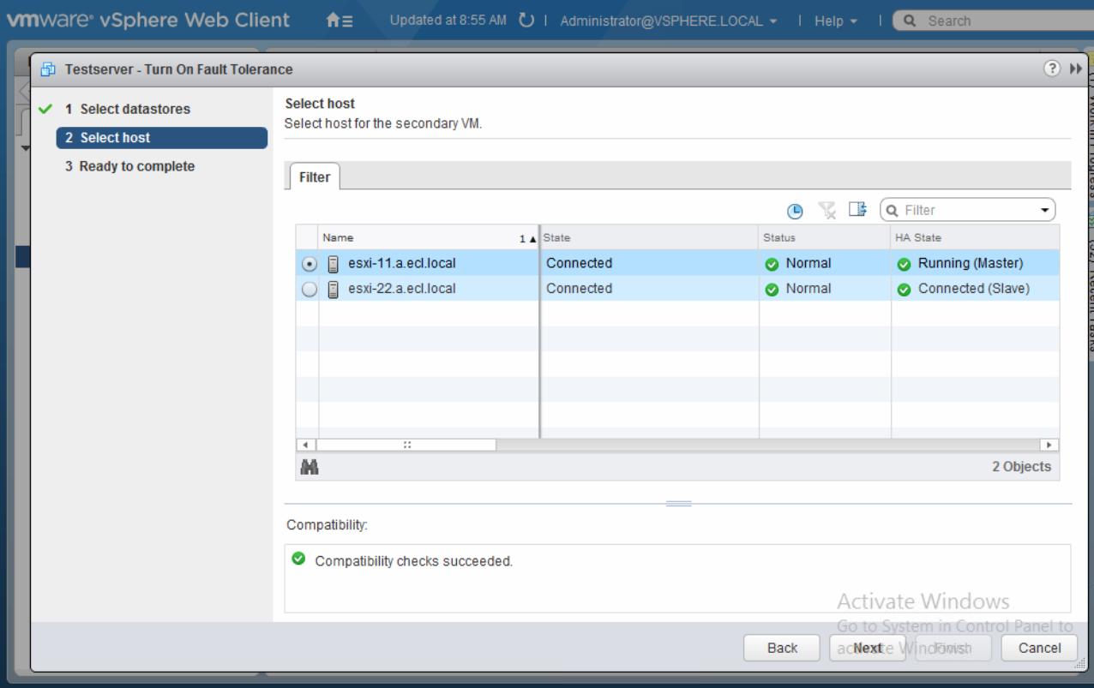Click the Next button
The width and height of the screenshot is (1094, 688).
click(868, 648)
